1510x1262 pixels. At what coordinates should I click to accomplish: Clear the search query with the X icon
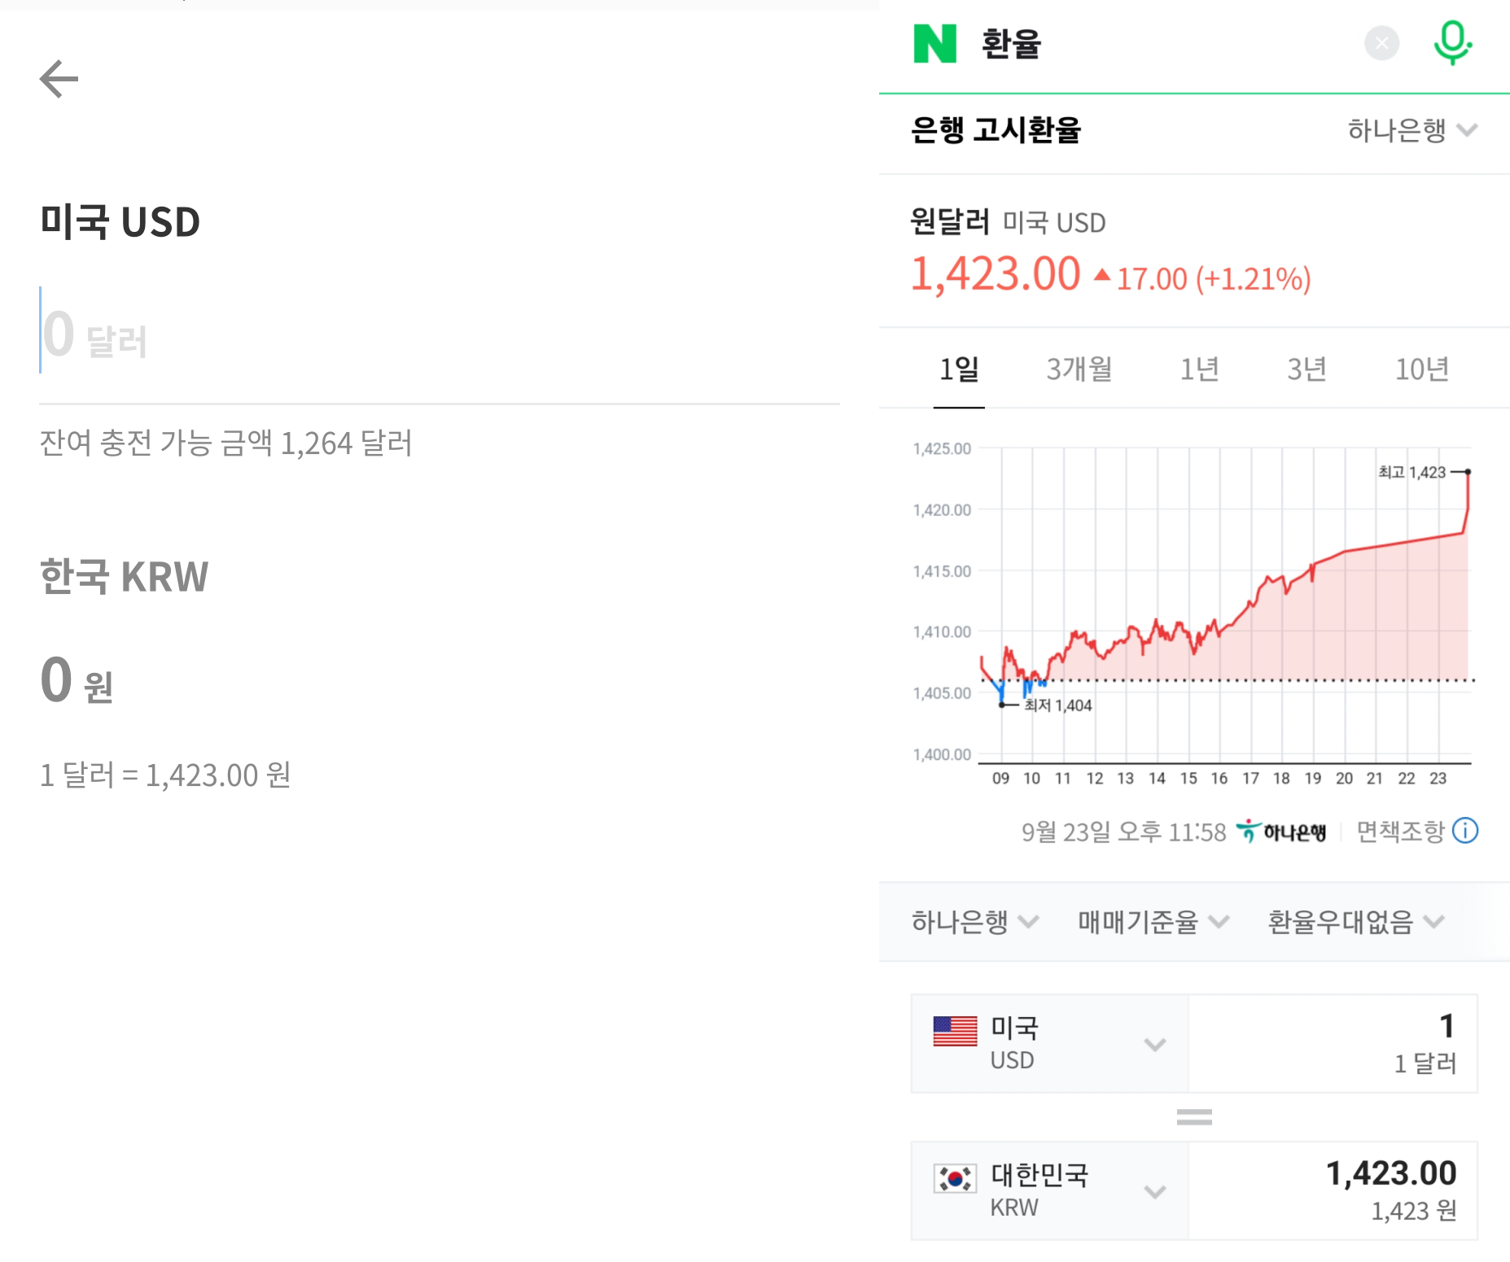1381,45
